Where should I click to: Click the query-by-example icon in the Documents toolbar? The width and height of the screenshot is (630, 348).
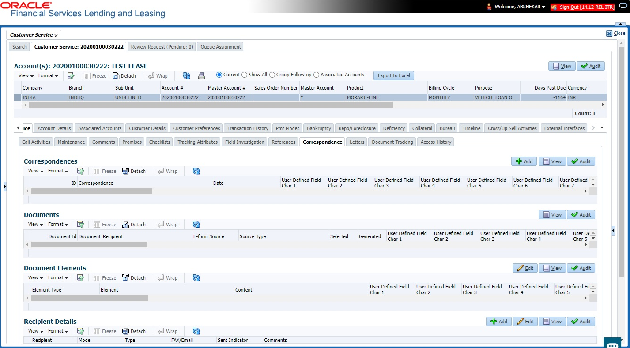[x=80, y=225]
